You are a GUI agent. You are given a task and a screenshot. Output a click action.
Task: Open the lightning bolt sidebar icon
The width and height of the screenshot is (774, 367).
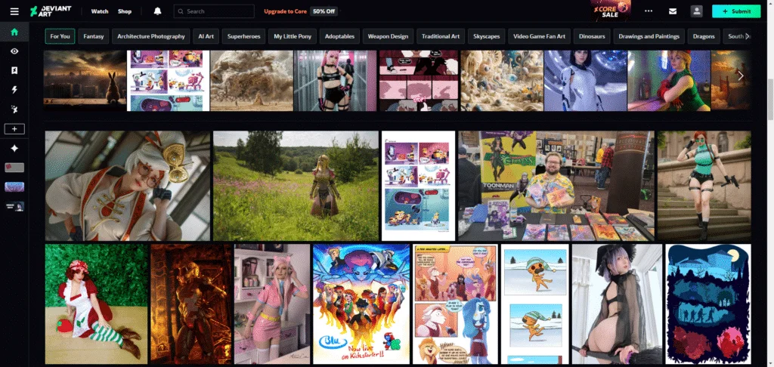pos(14,90)
